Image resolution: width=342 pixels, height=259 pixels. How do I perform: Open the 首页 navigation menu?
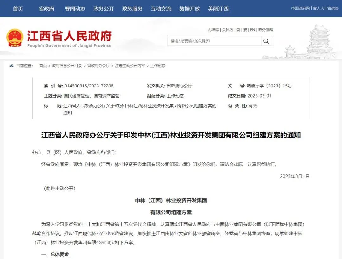[x=18, y=9]
